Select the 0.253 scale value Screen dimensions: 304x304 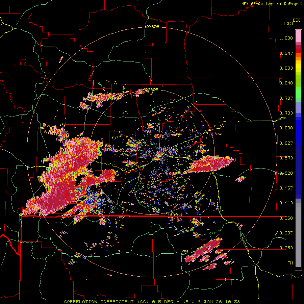(286, 248)
